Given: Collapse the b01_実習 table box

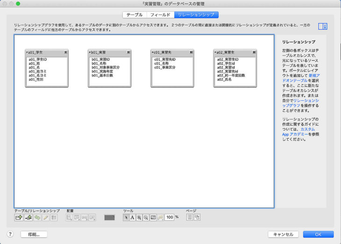Looking at the screenshot, I should [x=91, y=53].
